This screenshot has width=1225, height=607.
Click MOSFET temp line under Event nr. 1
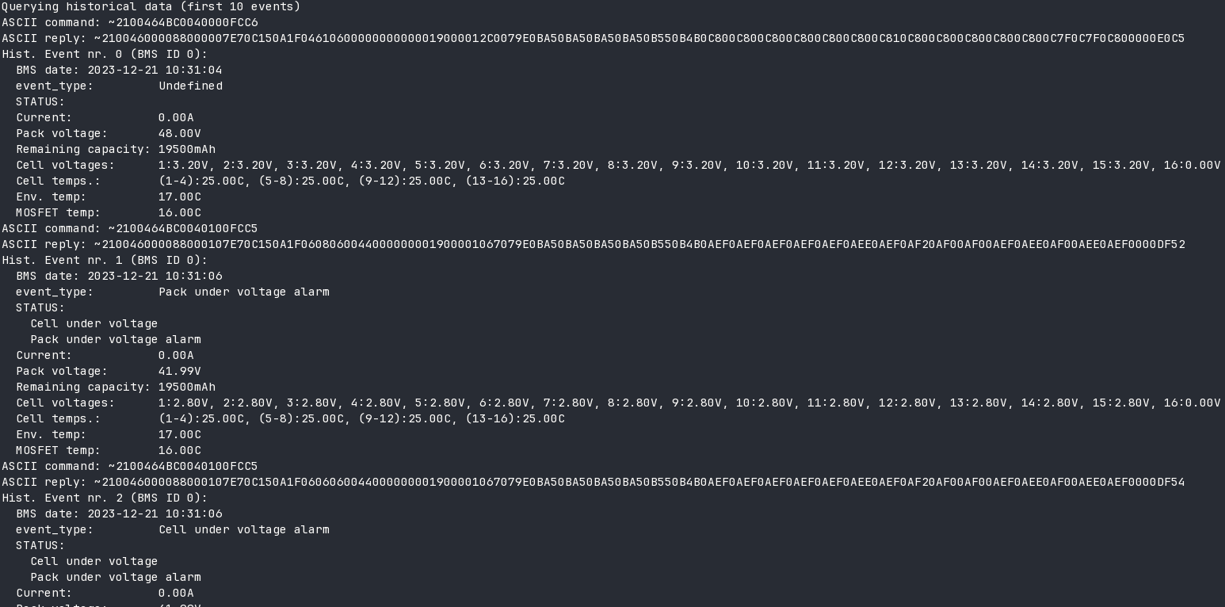click(109, 450)
